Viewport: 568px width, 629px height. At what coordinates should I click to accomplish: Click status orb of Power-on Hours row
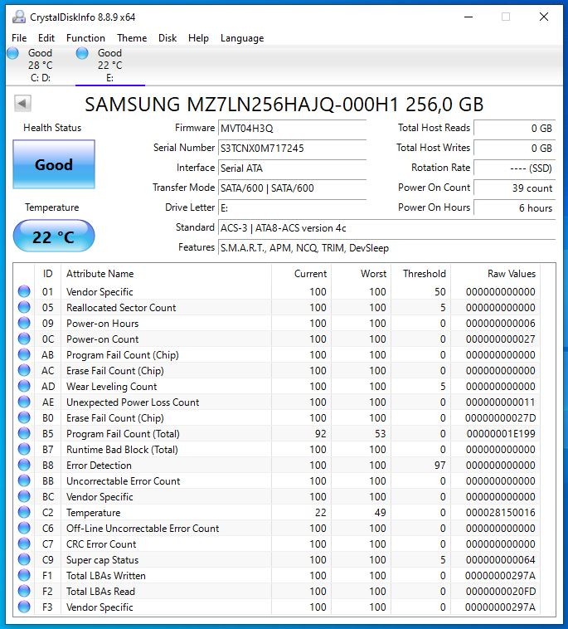coord(24,323)
